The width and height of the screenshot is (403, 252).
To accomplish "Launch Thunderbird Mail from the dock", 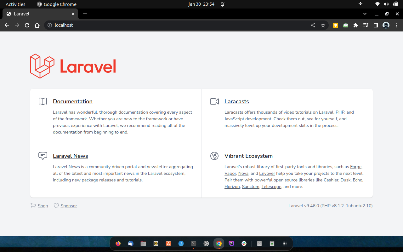I will [x=131, y=243].
